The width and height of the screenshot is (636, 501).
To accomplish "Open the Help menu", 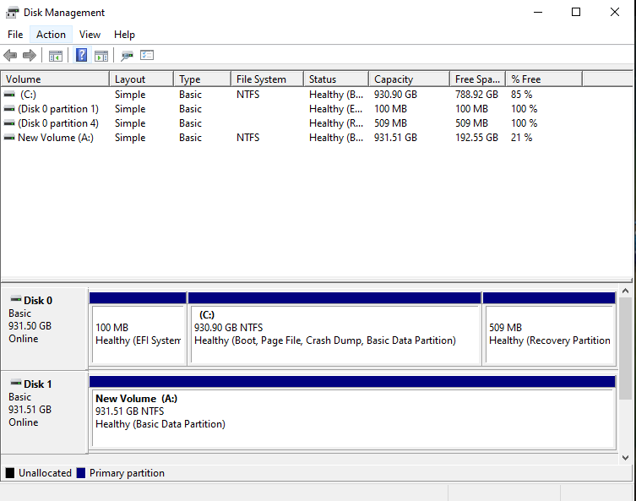I will 124,35.
